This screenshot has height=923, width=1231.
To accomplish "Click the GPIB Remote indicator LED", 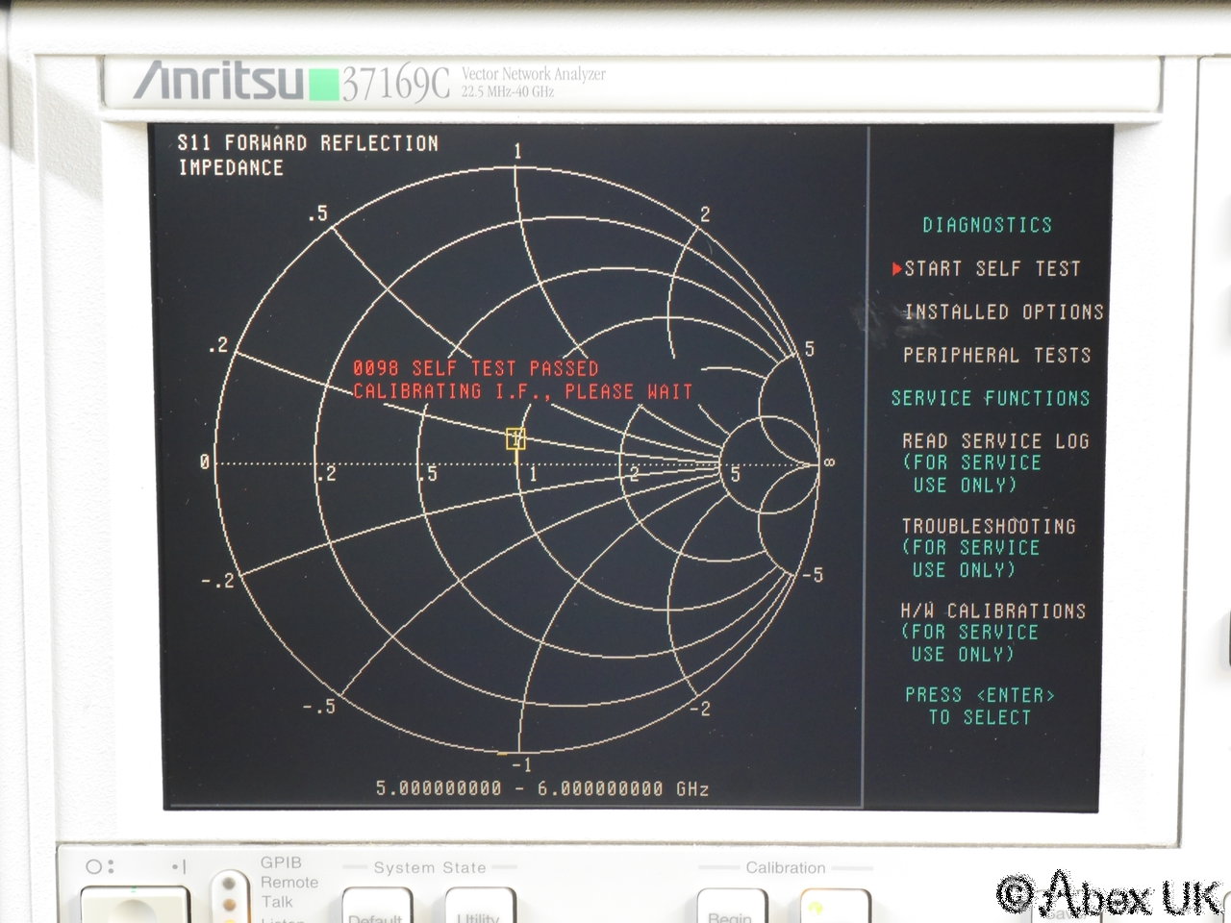I will (x=229, y=883).
